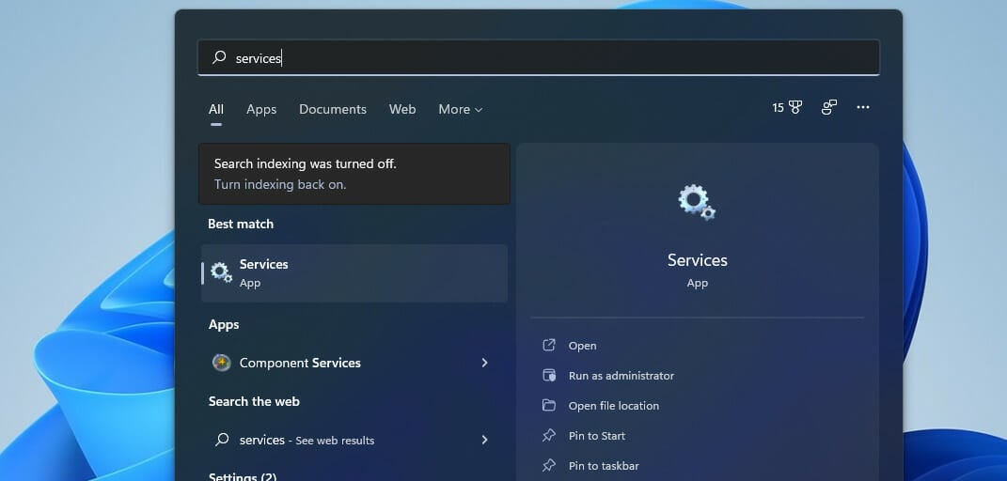Pin Services to taskbar
The image size is (1007, 481).
pyautogui.click(x=604, y=466)
